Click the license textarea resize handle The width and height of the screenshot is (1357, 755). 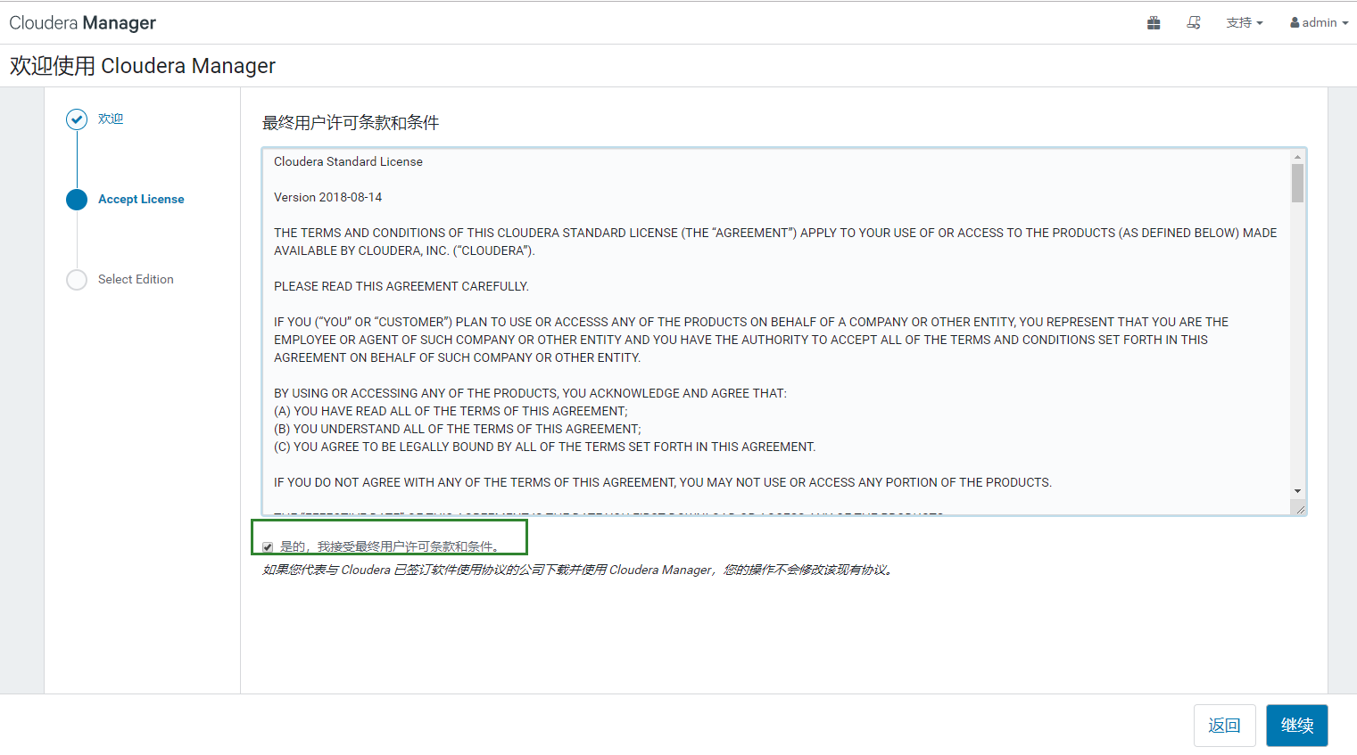(1300, 509)
